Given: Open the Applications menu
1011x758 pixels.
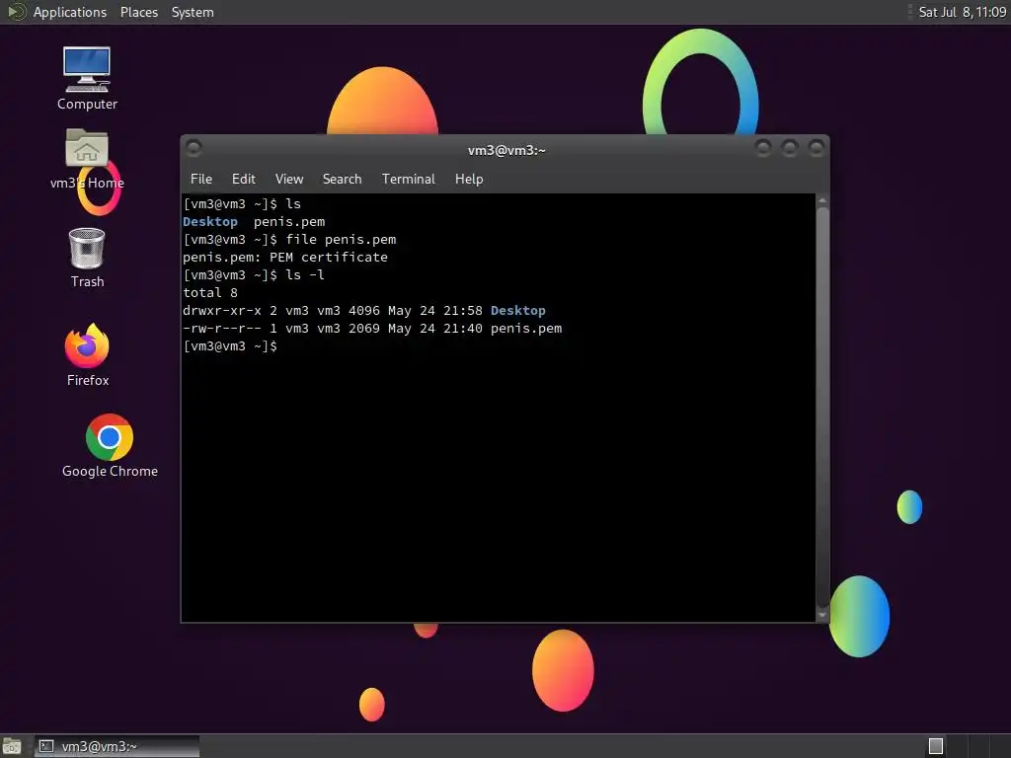Looking at the screenshot, I should coord(70,12).
